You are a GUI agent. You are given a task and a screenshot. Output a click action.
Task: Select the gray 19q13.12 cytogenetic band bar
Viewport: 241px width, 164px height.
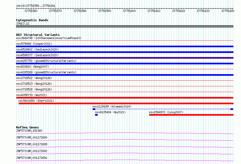[x=125, y=26]
